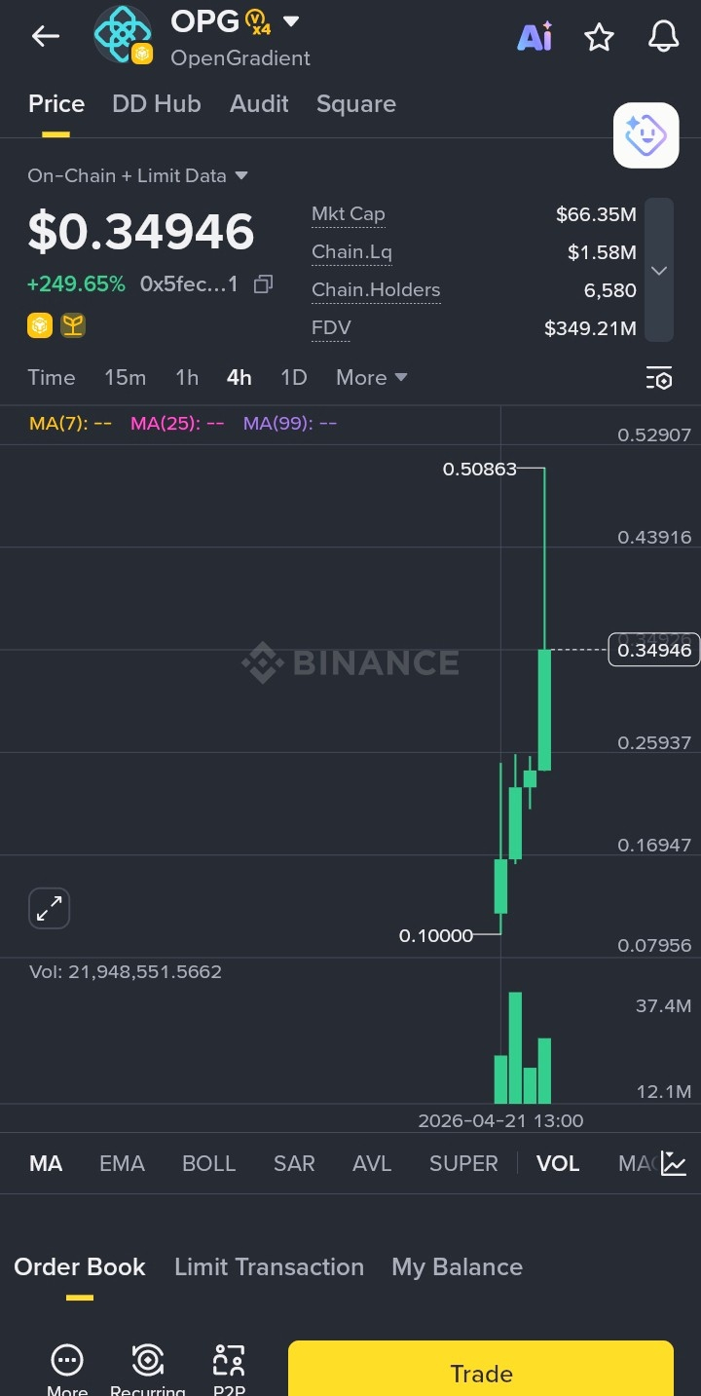Add OPG to favorites with the star icon
Screen dimensions: 701x1396
pos(599,38)
